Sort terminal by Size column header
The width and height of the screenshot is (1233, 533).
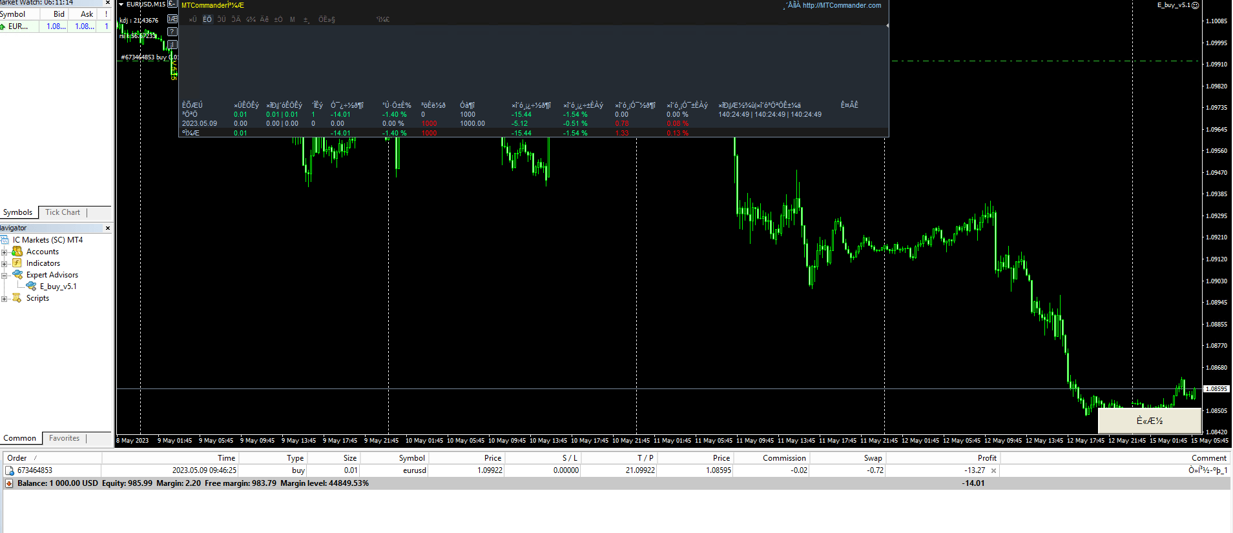333,458
